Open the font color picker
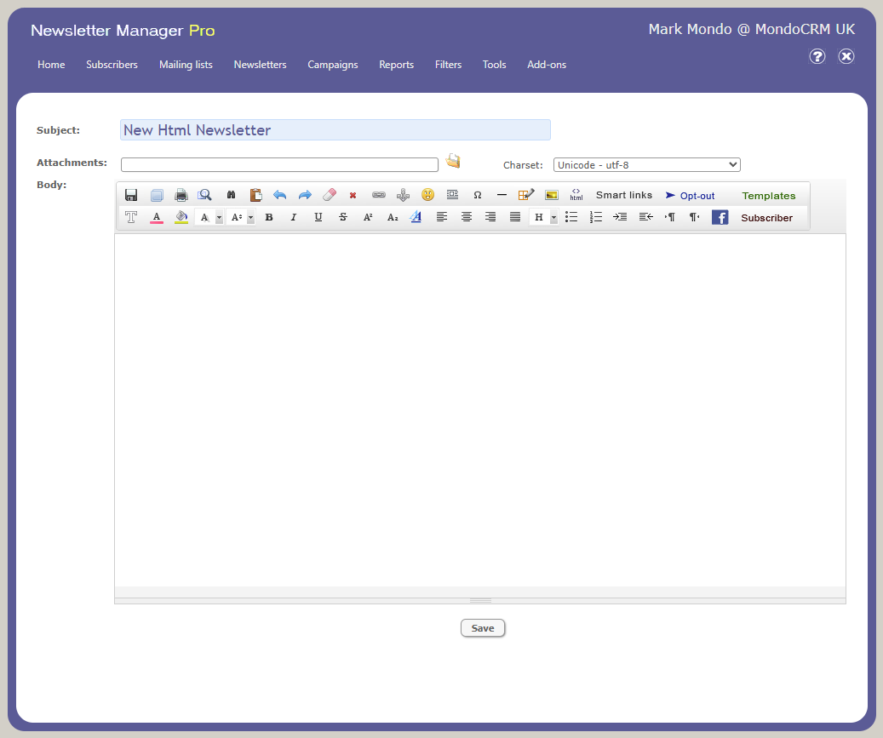Screen dimensions: 883x738 click(x=157, y=217)
